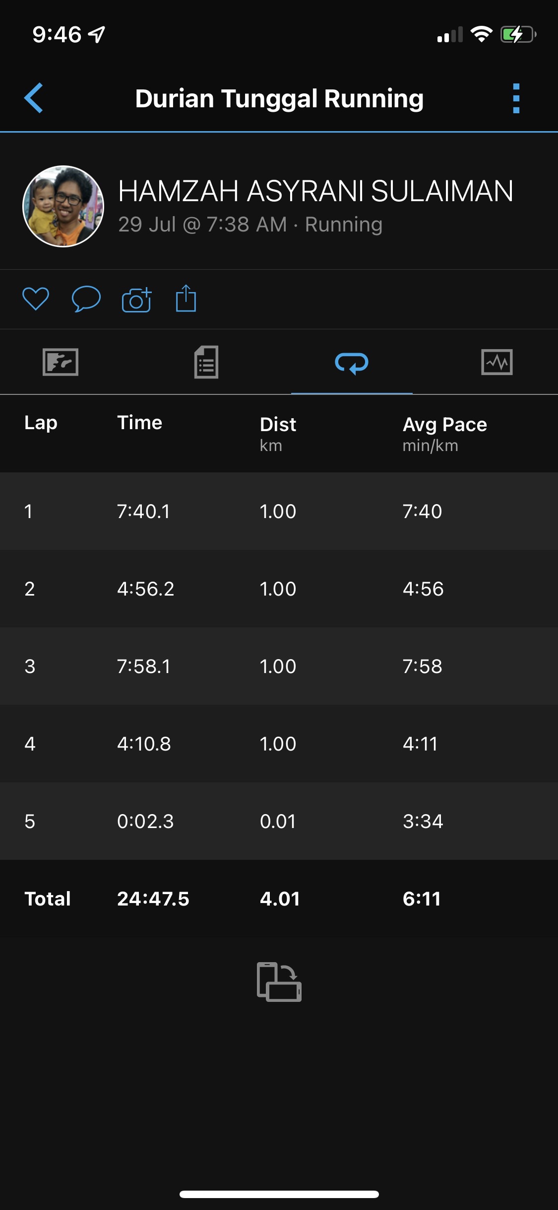Switch to the stats details tab
The height and width of the screenshot is (1210, 558).
(x=206, y=362)
